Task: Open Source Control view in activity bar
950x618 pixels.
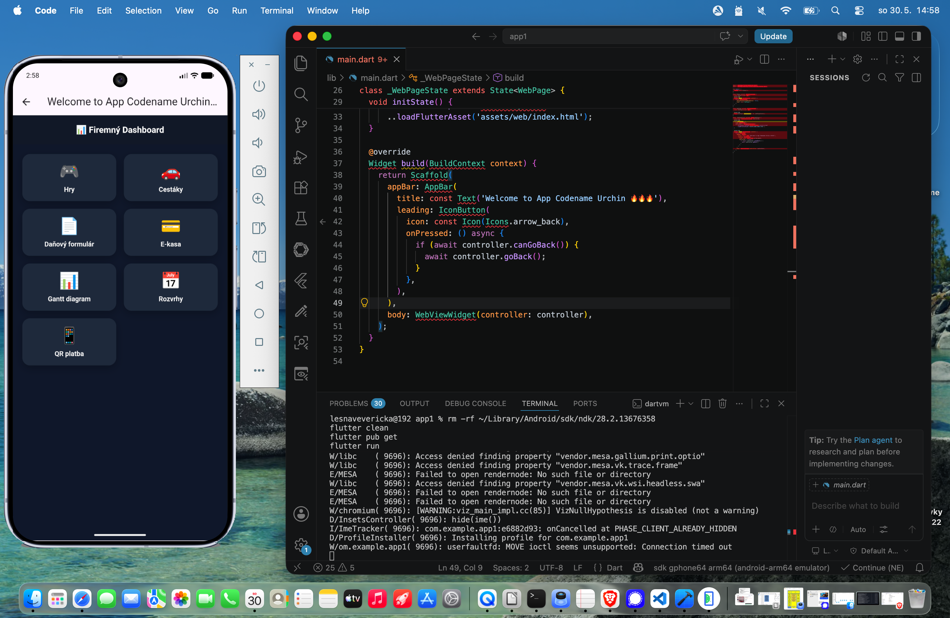Action: pyautogui.click(x=301, y=125)
